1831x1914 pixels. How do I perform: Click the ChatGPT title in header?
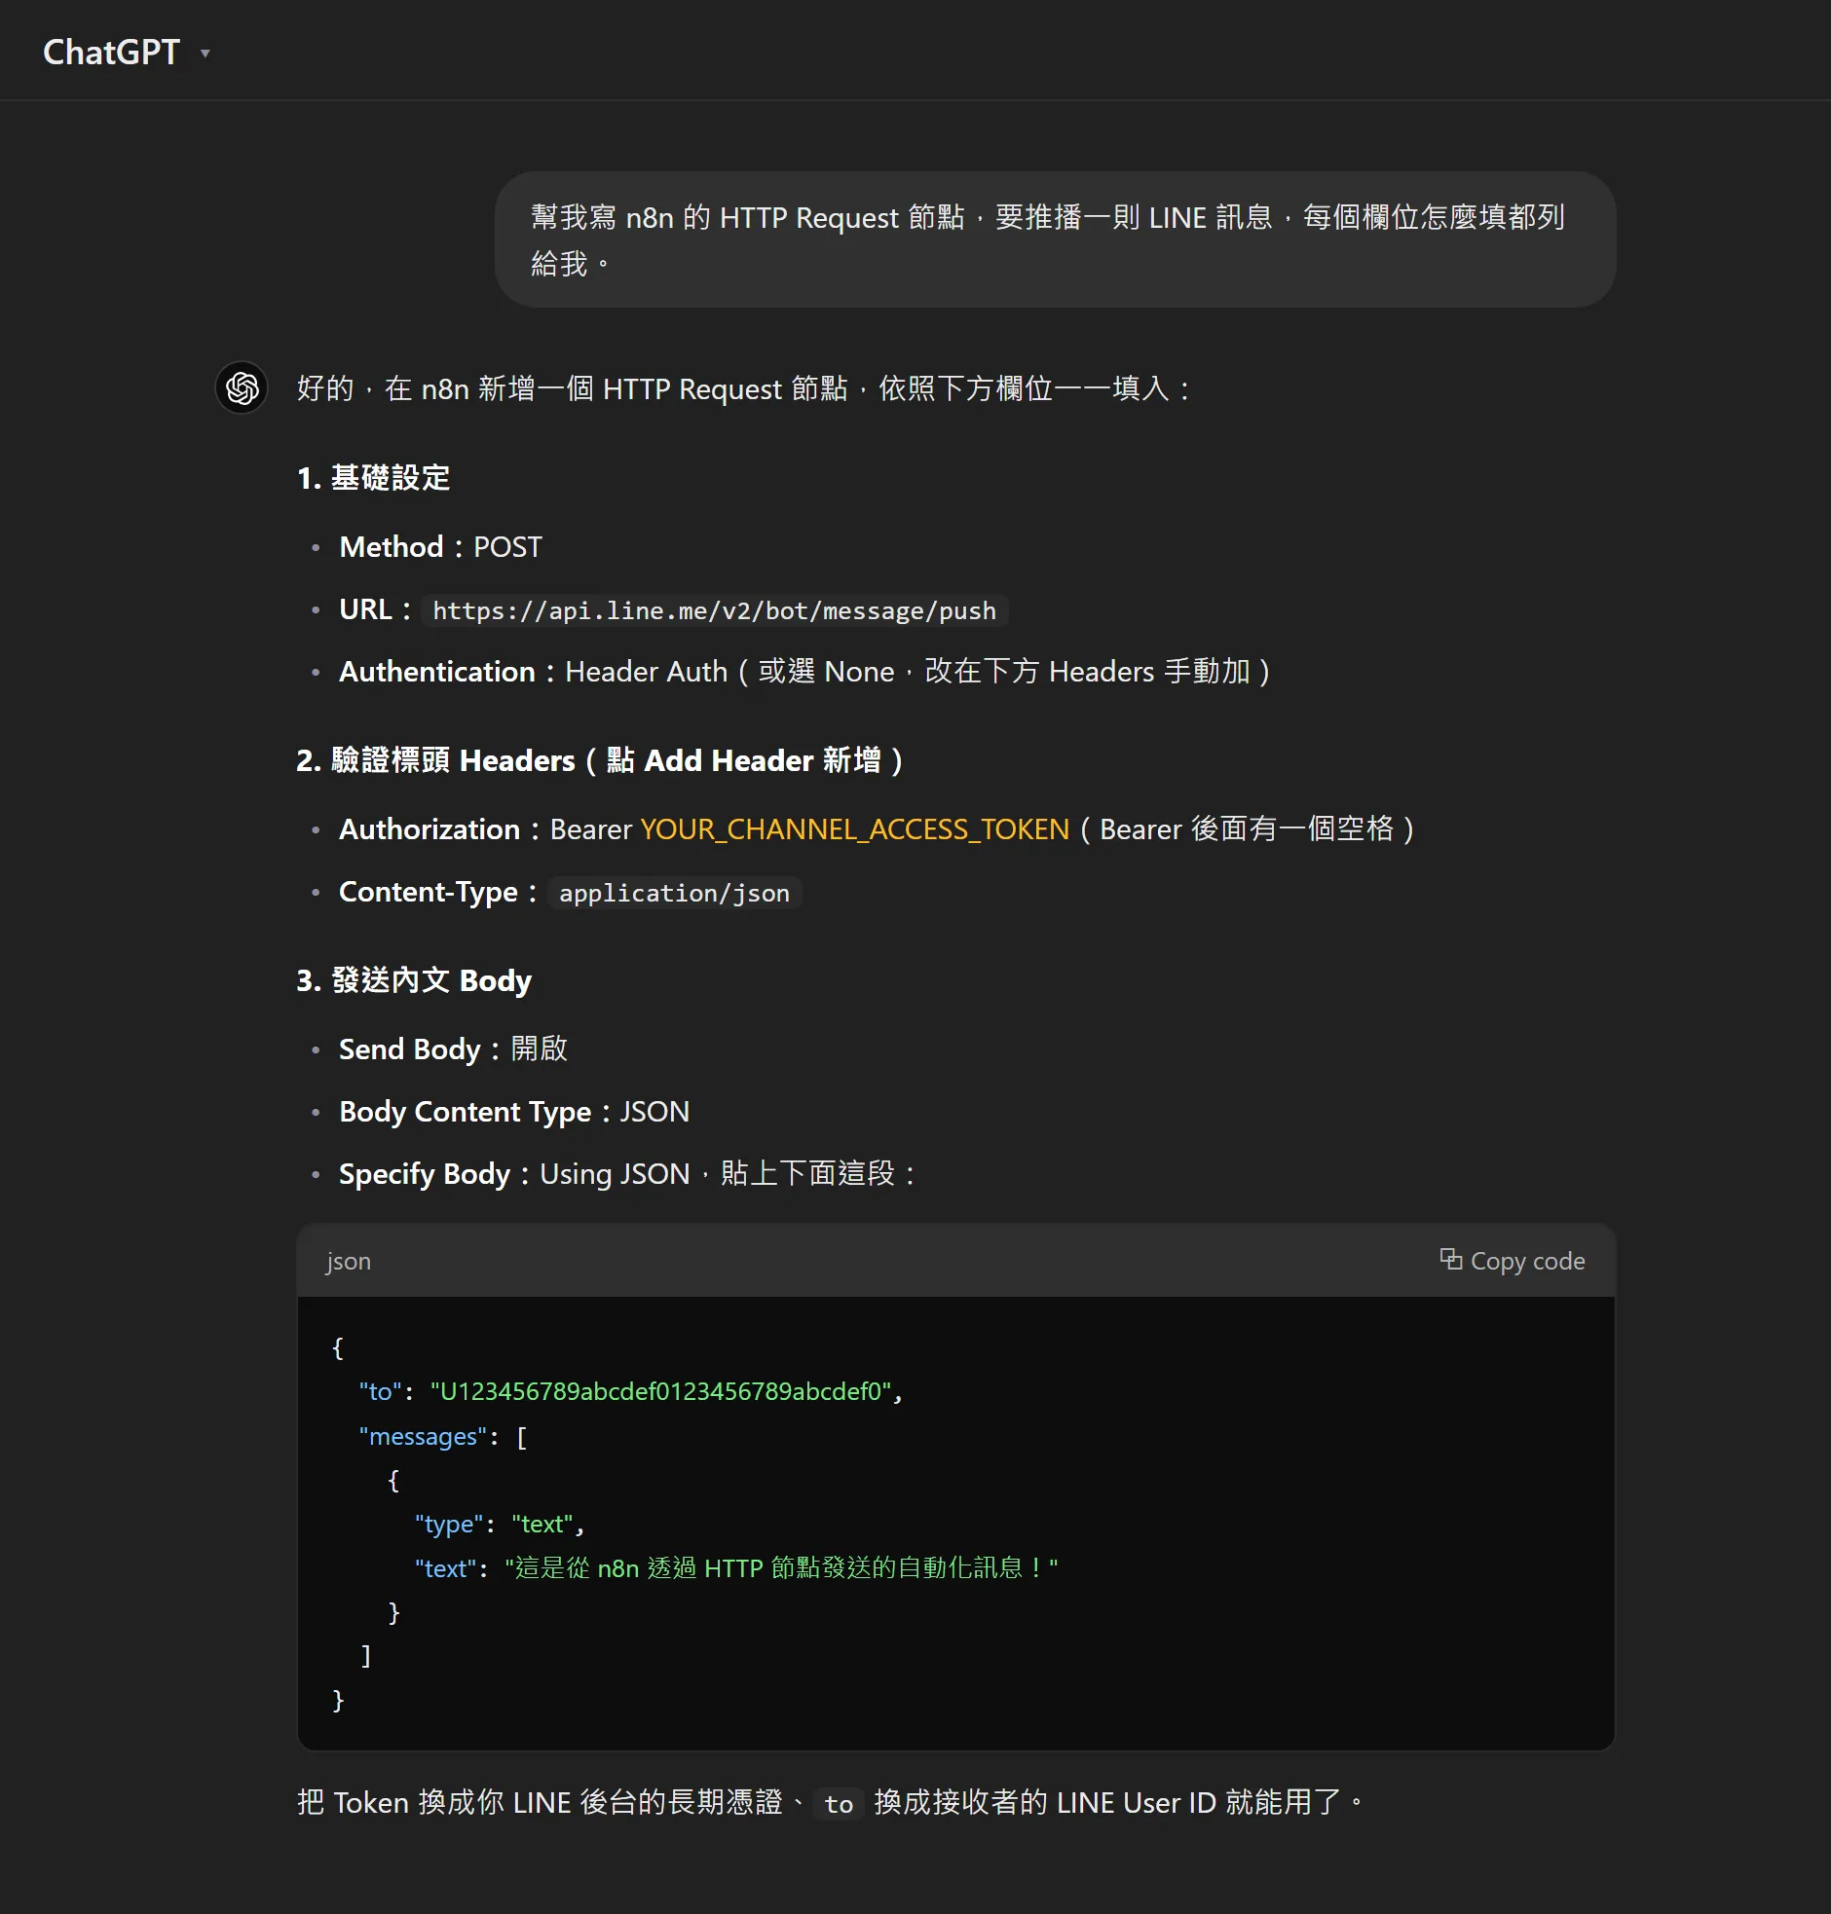(x=111, y=53)
